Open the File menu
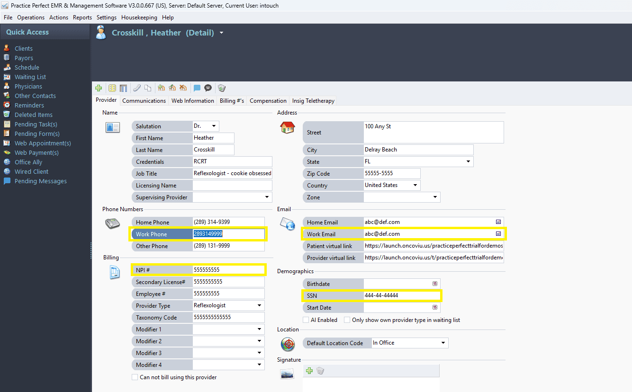The width and height of the screenshot is (632, 392). pos(8,18)
